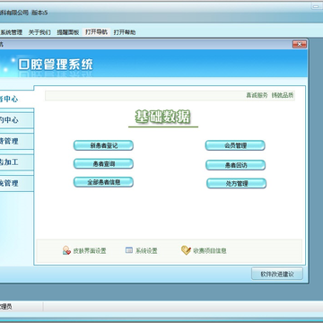Open the 系统管理 menu in the menu bar
The height and width of the screenshot is (323, 323).
(x=11, y=32)
